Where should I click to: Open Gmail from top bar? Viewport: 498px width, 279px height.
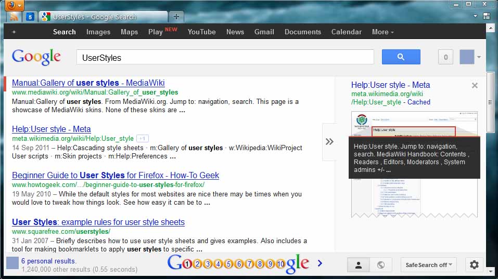264,32
